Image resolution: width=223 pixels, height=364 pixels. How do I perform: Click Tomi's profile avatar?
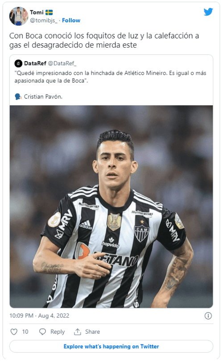click(x=19, y=16)
